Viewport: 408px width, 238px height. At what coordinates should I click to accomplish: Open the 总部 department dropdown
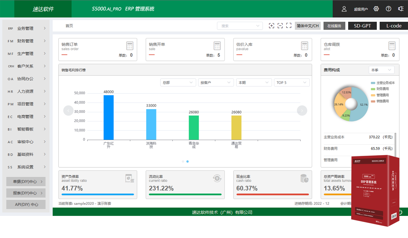coord(178,83)
